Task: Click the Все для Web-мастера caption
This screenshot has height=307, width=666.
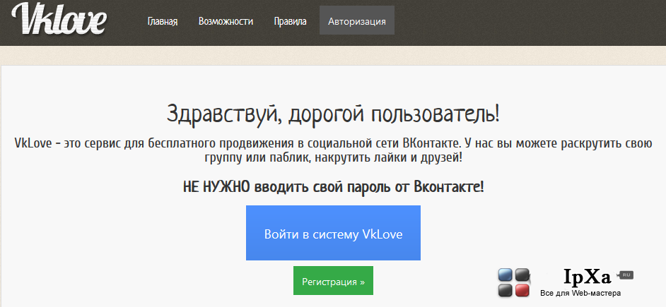Action: 580,293
